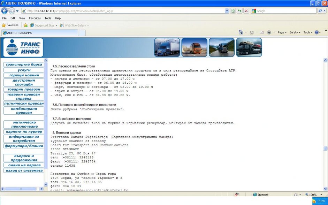
Task: Click the 'смяна на парола' sidebar button
Action: click(24, 165)
